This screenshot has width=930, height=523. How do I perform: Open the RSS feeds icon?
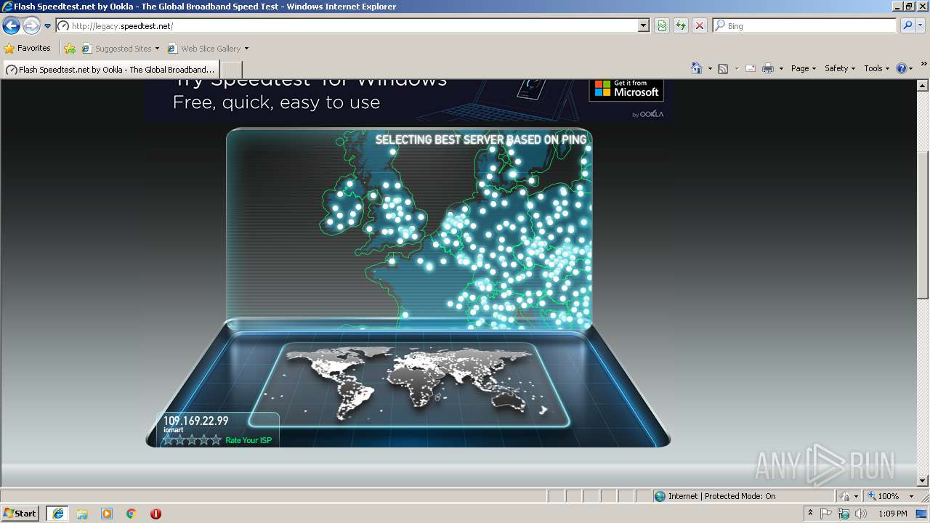click(723, 68)
